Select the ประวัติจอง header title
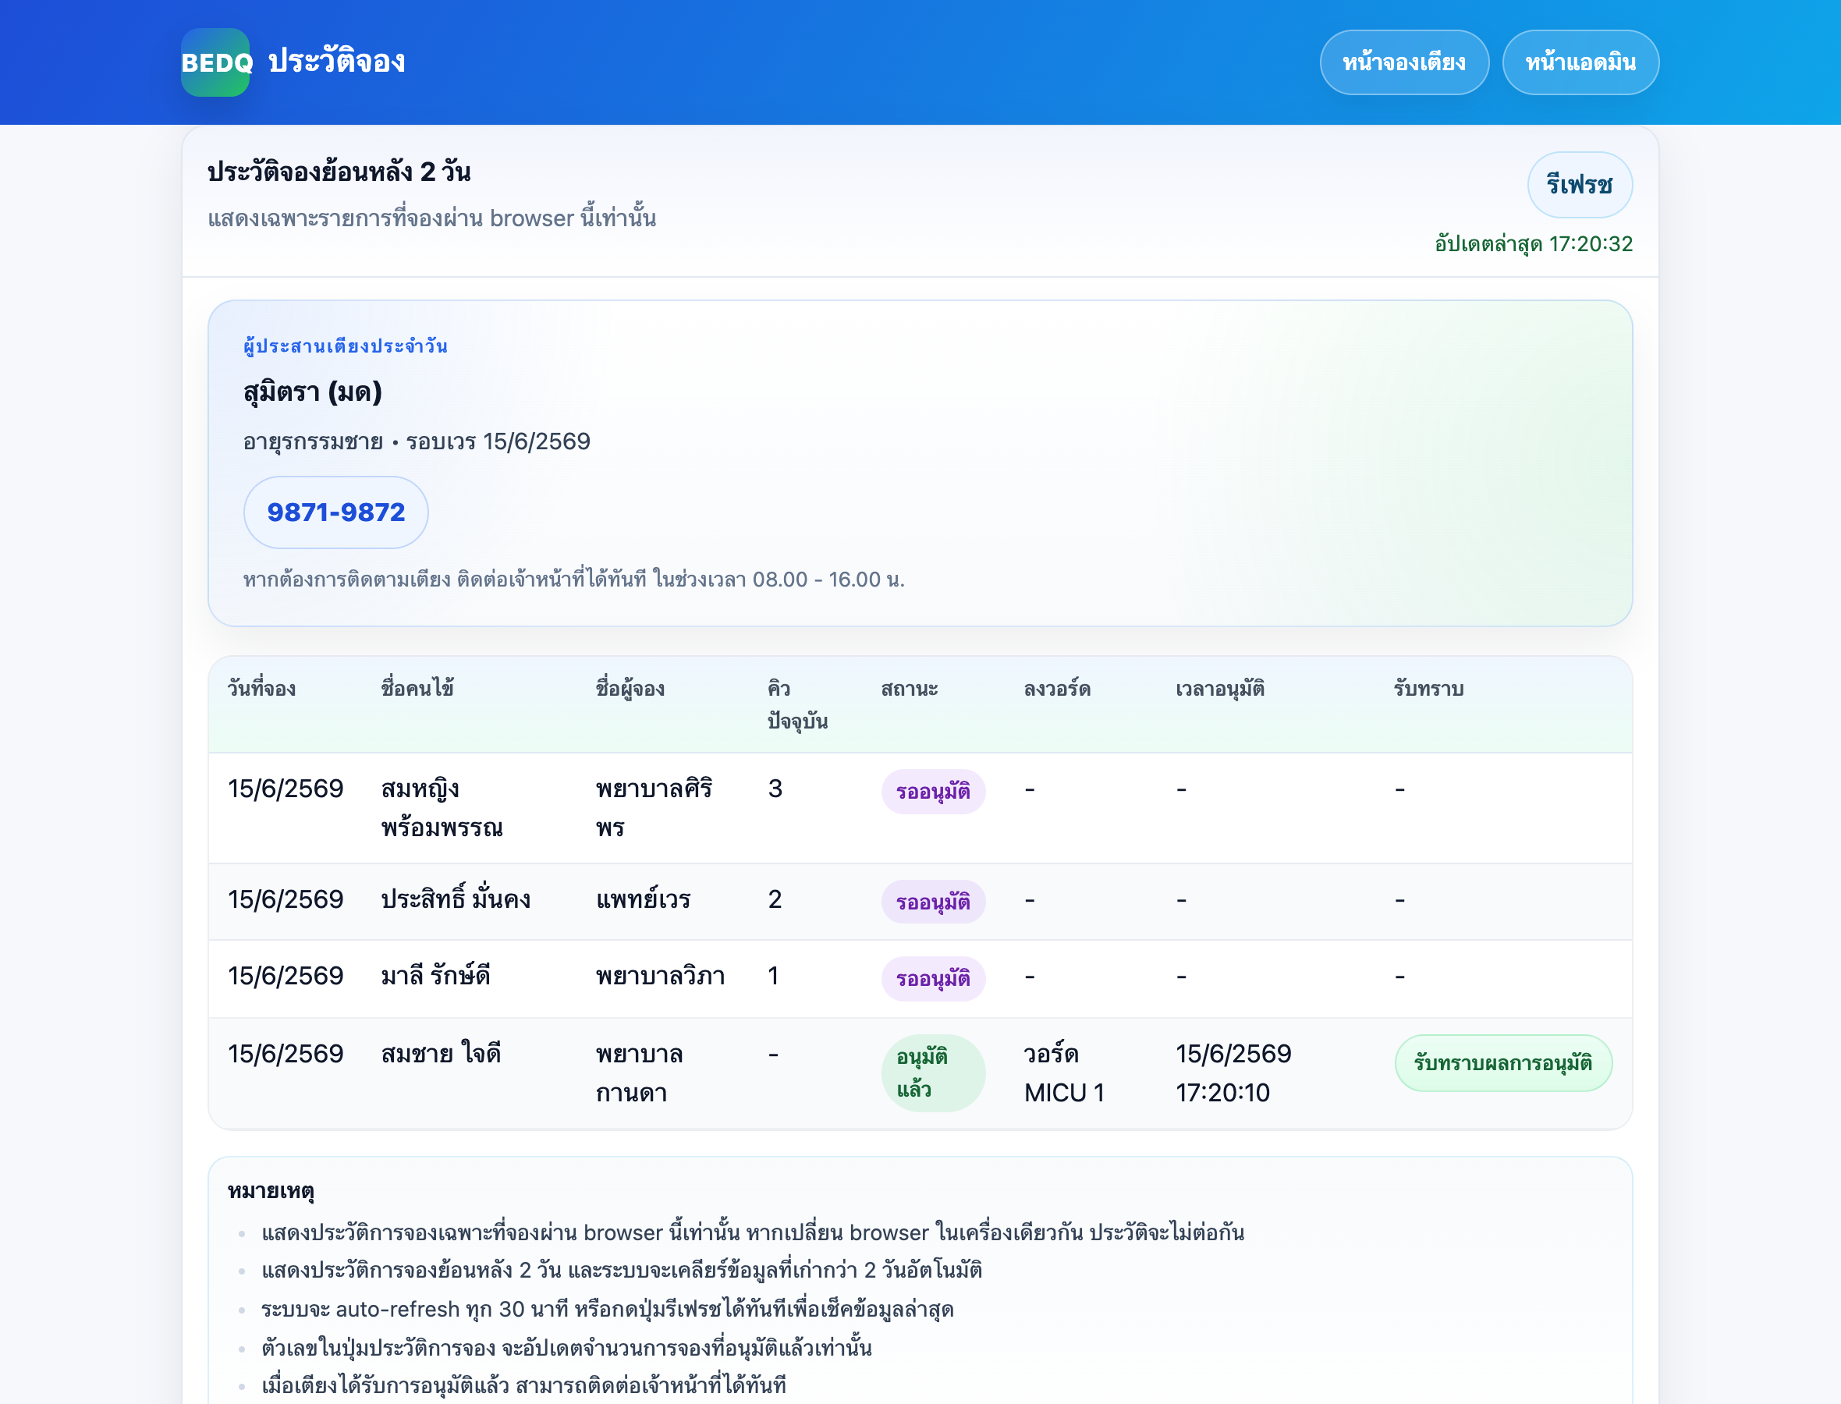The image size is (1841, 1404). (336, 62)
